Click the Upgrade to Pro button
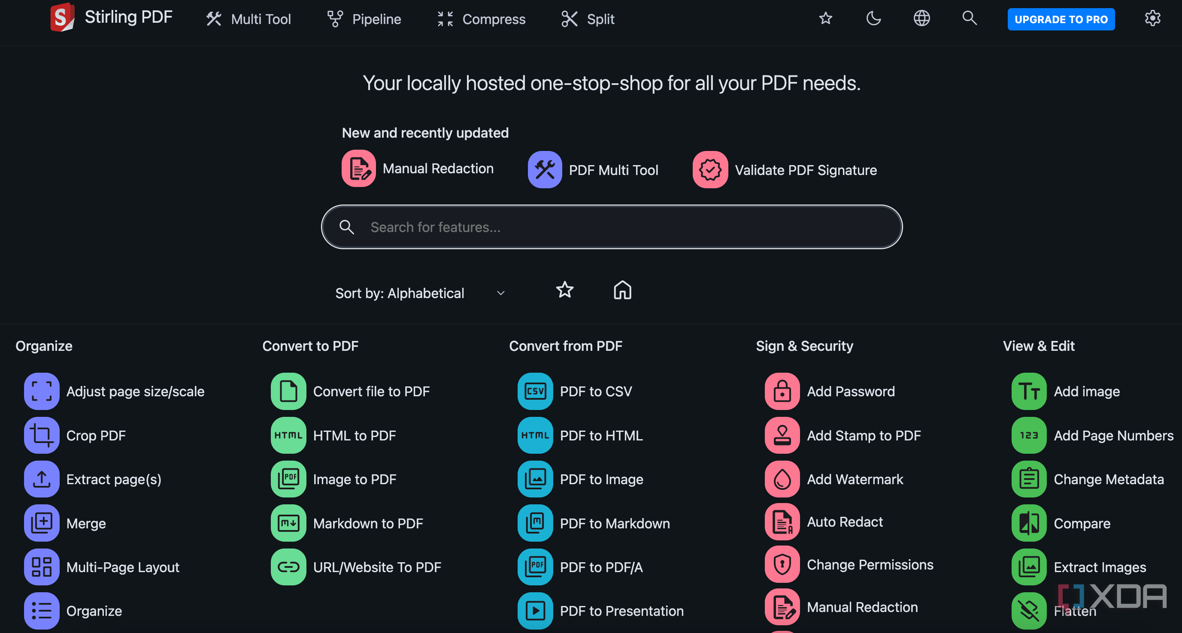Screen dimensions: 1182x633 [x=1061, y=19]
